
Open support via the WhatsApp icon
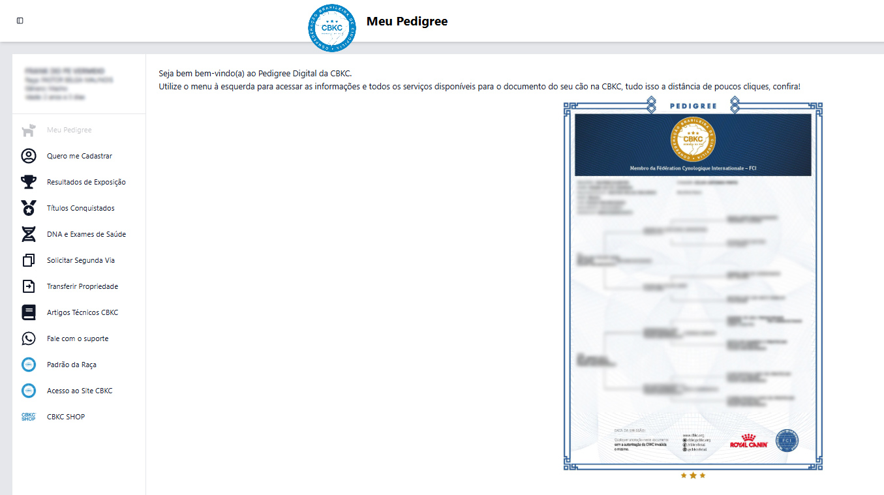(28, 338)
